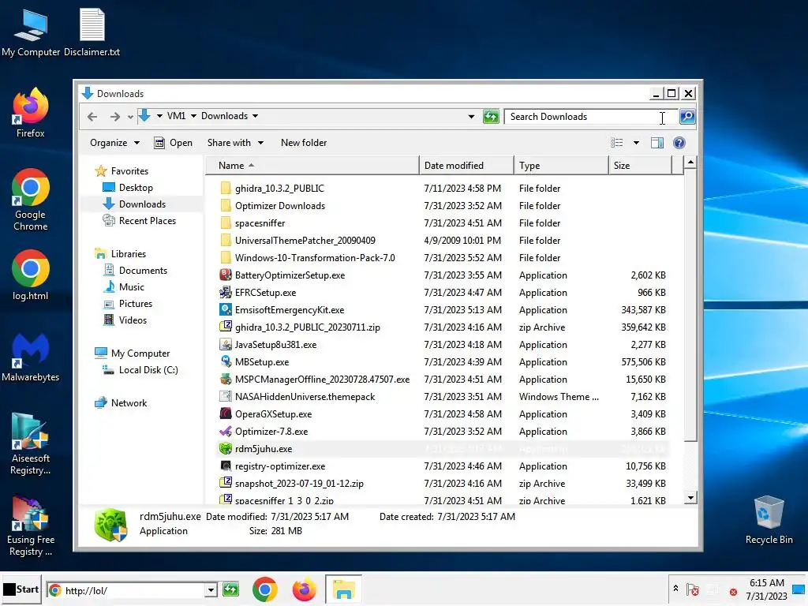Select the Disclaimer.txt desktop file
Viewport: 808px width, 606px height.
tap(92, 33)
